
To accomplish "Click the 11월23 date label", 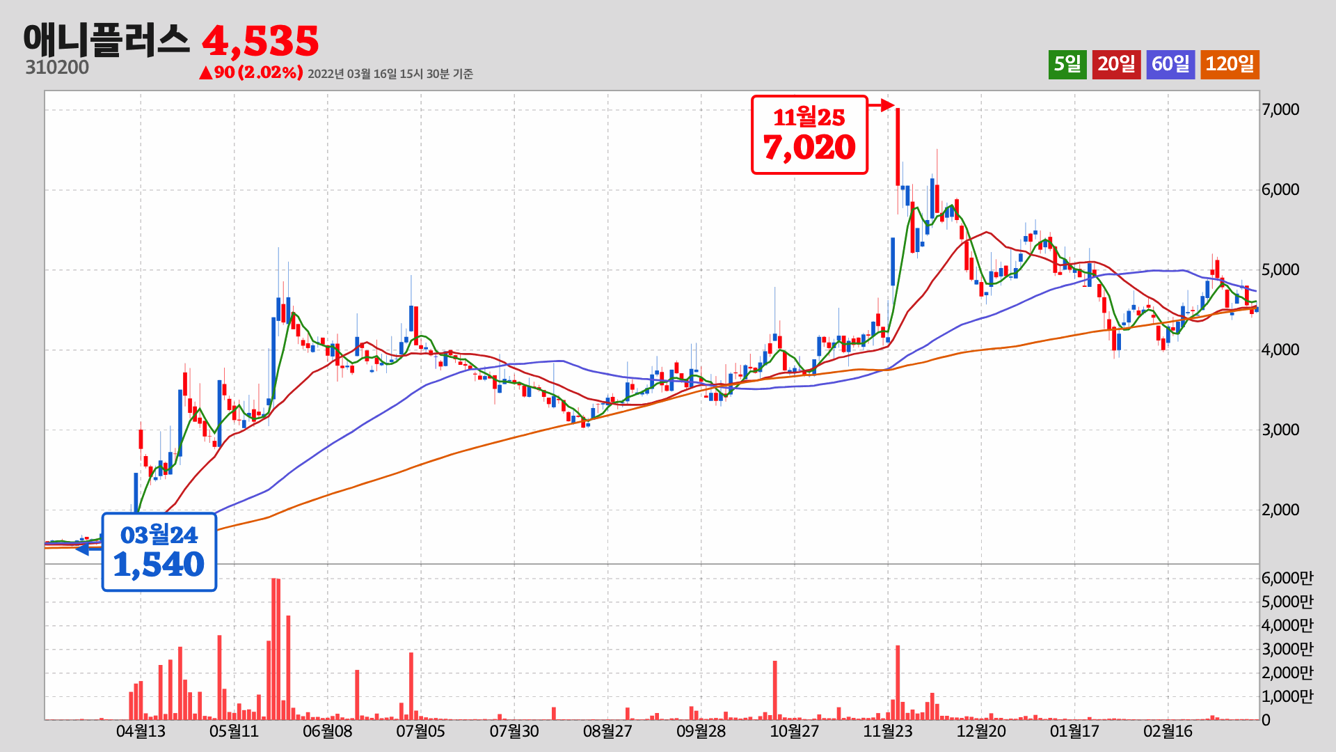I will [888, 731].
